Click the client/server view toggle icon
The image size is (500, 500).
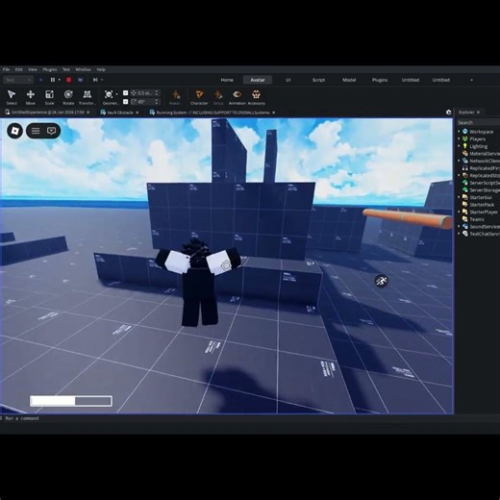[81, 80]
